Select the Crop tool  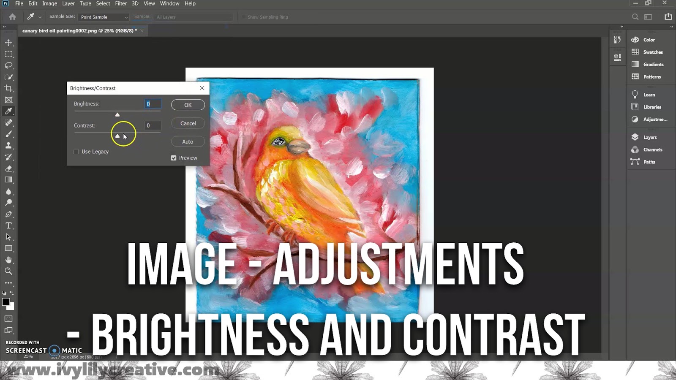click(x=8, y=88)
